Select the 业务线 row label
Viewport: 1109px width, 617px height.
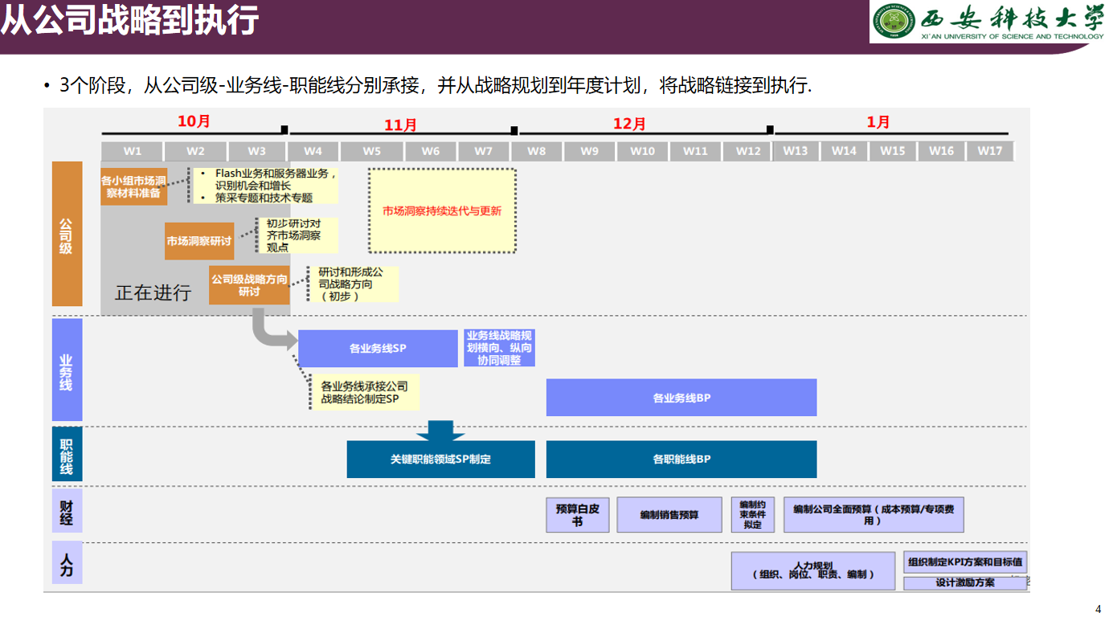click(67, 370)
